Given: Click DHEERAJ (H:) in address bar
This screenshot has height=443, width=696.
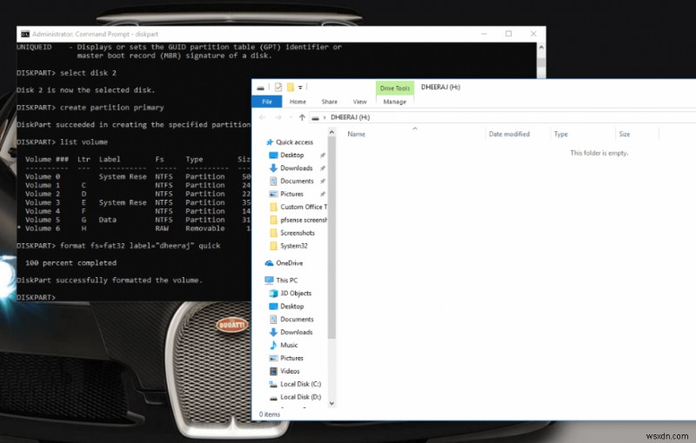Looking at the screenshot, I should coord(350,117).
